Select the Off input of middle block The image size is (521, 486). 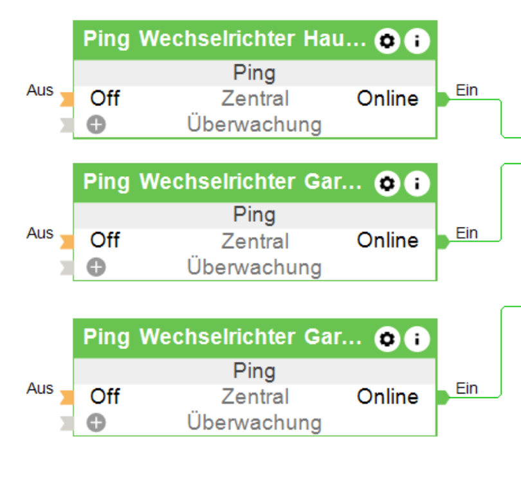[105, 241]
